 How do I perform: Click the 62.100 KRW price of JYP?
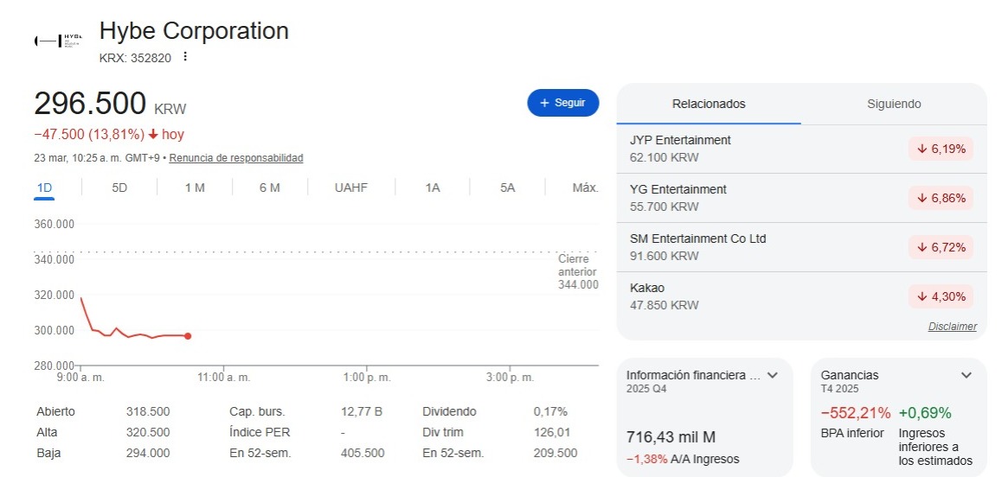(665, 157)
